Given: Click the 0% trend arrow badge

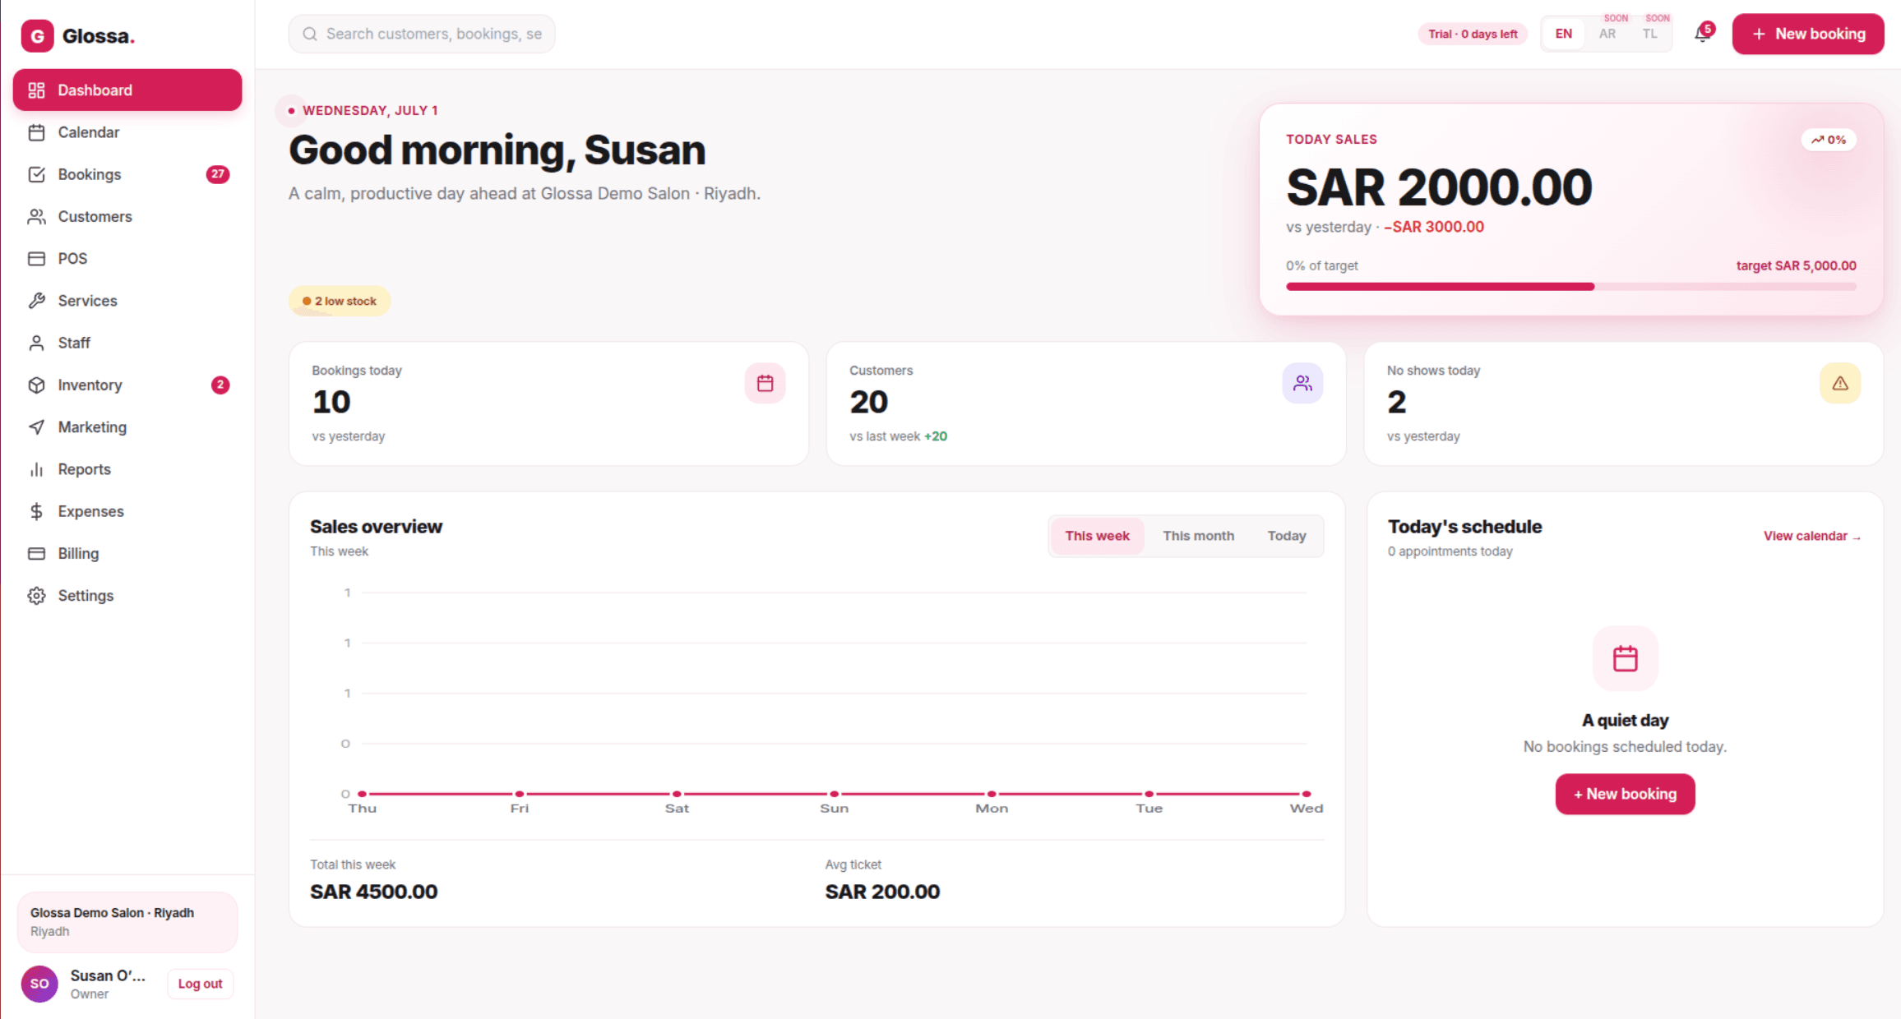Looking at the screenshot, I should click(1829, 140).
